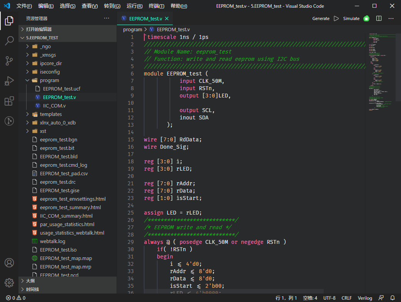Open the Accounts icon in the activity bar

click(9, 263)
